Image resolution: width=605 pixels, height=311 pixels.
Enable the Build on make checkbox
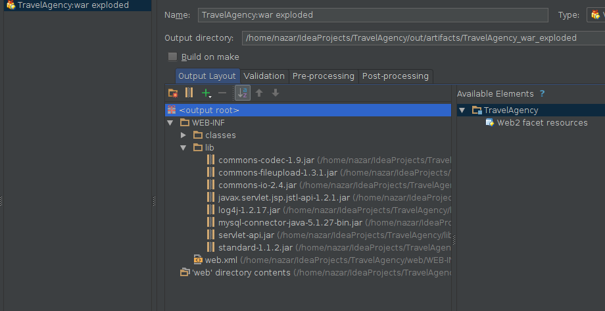coord(172,57)
